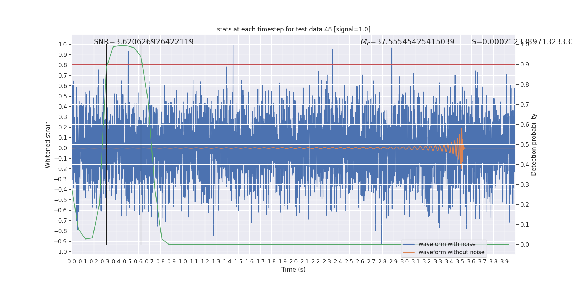The width and height of the screenshot is (573, 286).
Task: Click the 3.0 tick on the time axis
Action: [405, 261]
